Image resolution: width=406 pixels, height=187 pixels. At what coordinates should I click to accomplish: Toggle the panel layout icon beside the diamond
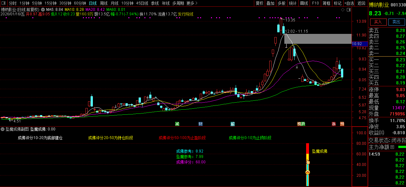point(348,10)
